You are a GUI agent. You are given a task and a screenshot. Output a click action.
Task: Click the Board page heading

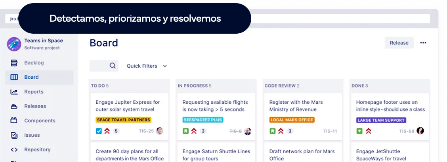[x=104, y=43]
